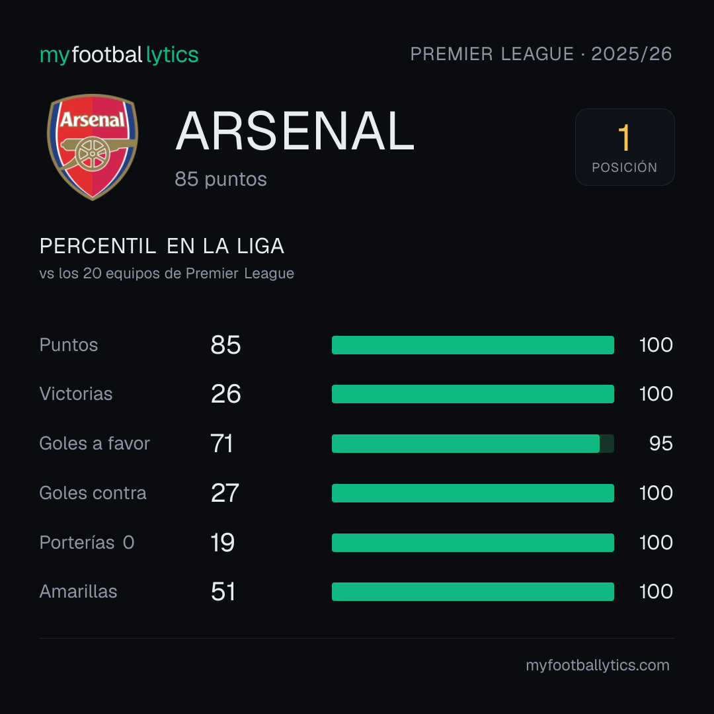Click the ARSENAL team name heading
Screen dimensions: 714x714
(295, 131)
